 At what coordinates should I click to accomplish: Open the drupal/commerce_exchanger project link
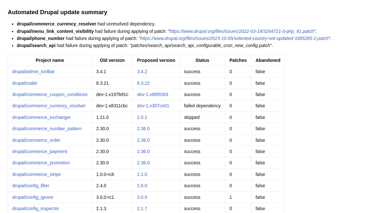41,117
